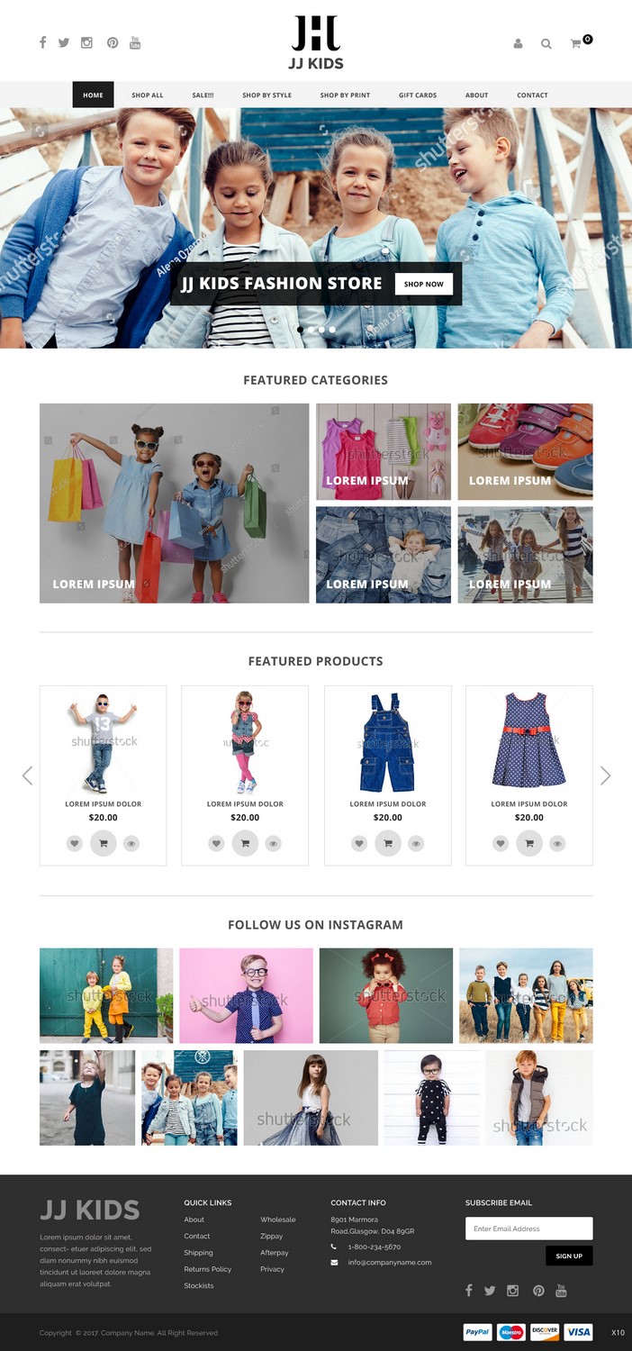Select the first hero slider dot
Viewport: 632px width, 1351px height.
301,330
